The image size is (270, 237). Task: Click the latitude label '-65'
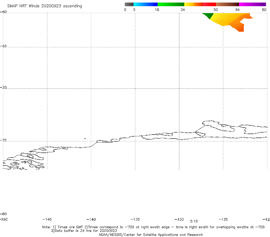3,46
